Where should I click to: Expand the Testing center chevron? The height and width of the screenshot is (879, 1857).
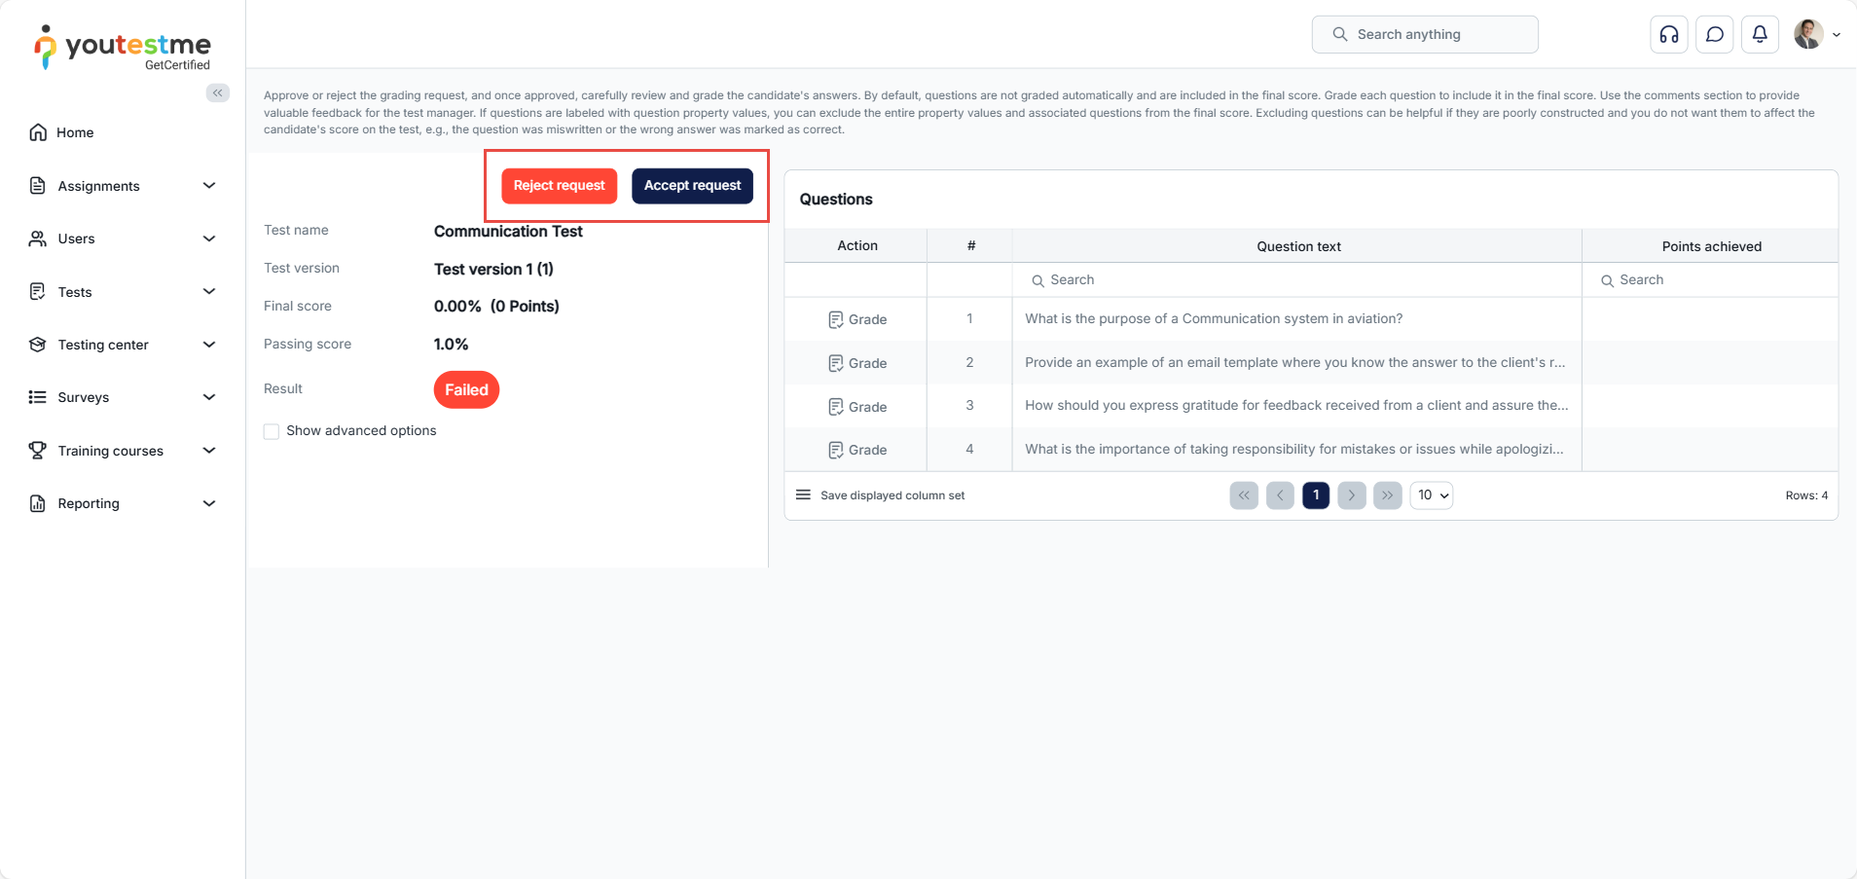pyautogui.click(x=208, y=345)
